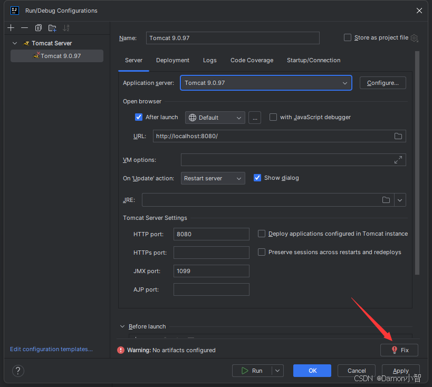Image resolution: width=432 pixels, height=387 pixels.
Task: Click the Save to new folder icon
Action: (52, 27)
